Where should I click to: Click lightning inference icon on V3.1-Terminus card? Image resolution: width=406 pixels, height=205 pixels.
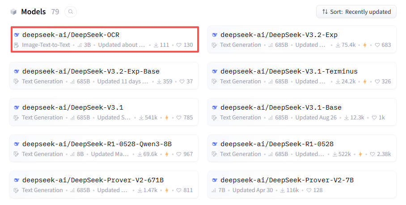365,82
